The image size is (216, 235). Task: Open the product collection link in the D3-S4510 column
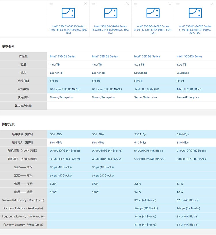(x=62, y=56)
